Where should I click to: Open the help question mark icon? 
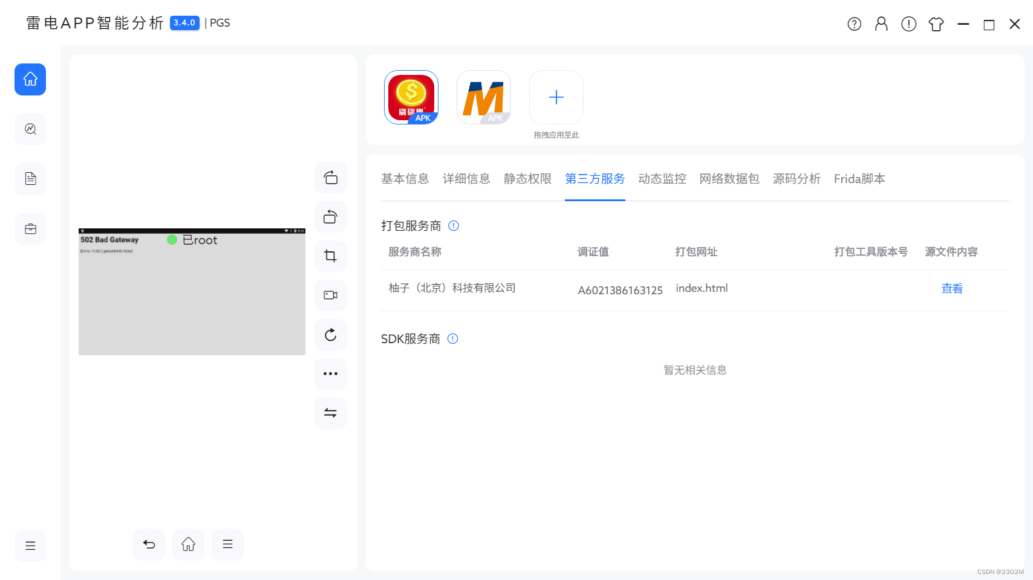point(854,24)
